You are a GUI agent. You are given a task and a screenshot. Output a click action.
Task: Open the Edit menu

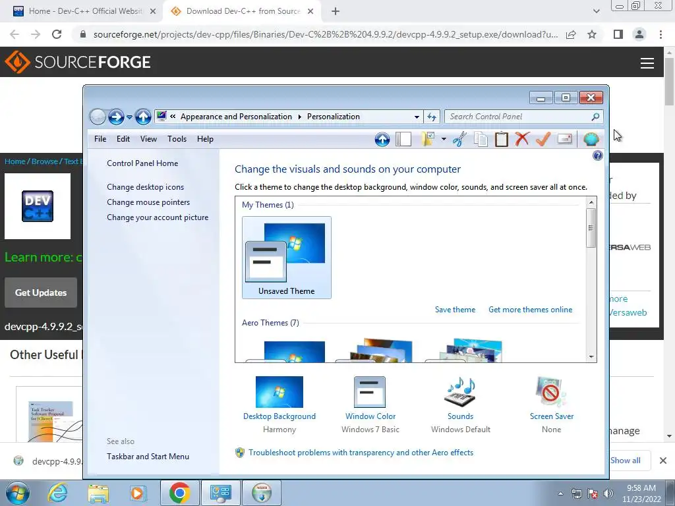point(123,139)
